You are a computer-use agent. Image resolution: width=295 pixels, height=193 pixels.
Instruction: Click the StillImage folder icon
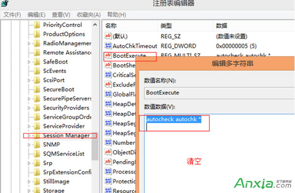(37, 181)
